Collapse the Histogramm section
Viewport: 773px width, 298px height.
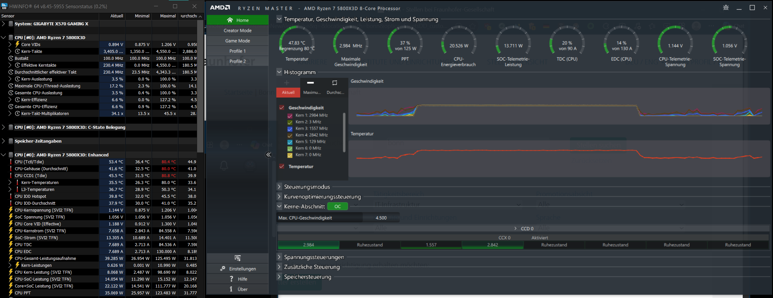point(279,72)
